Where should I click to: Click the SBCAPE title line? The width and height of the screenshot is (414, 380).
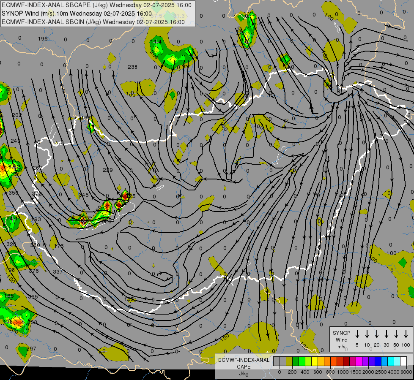click(96, 5)
